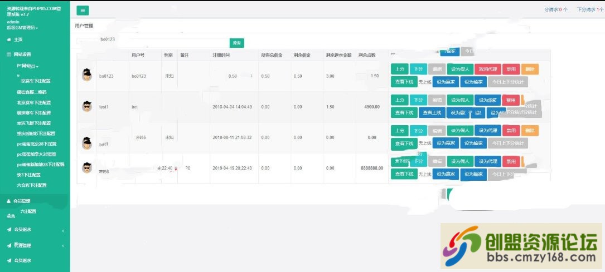Click the 2018-04-04 14:04:49 registration time

click(x=232, y=107)
